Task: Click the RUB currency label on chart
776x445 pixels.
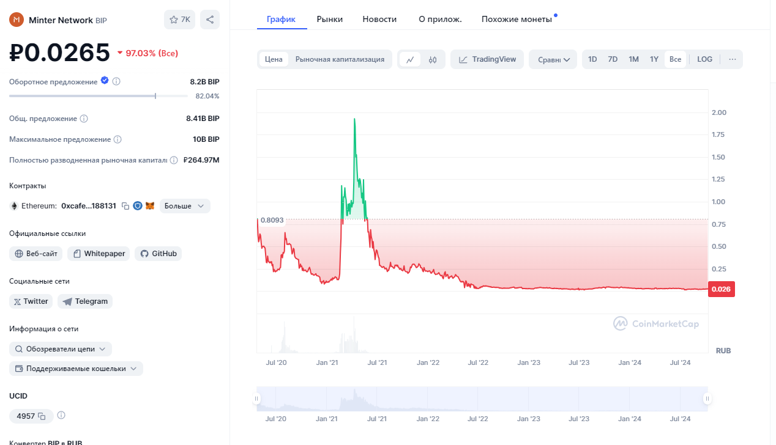Action: tap(723, 351)
